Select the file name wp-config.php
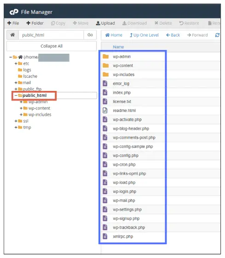The width and height of the screenshot is (225, 258). click(x=126, y=156)
